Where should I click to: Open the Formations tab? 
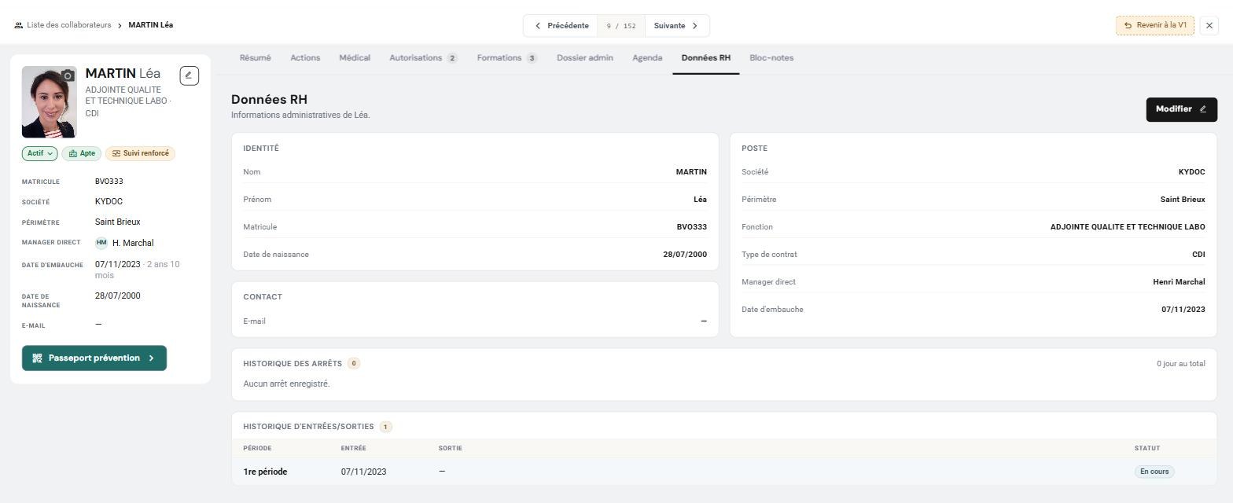pos(506,57)
